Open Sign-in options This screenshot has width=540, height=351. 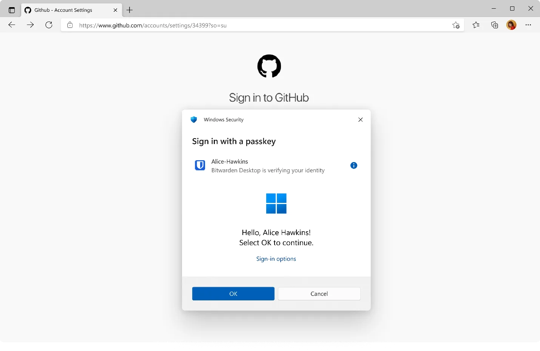pyautogui.click(x=276, y=259)
